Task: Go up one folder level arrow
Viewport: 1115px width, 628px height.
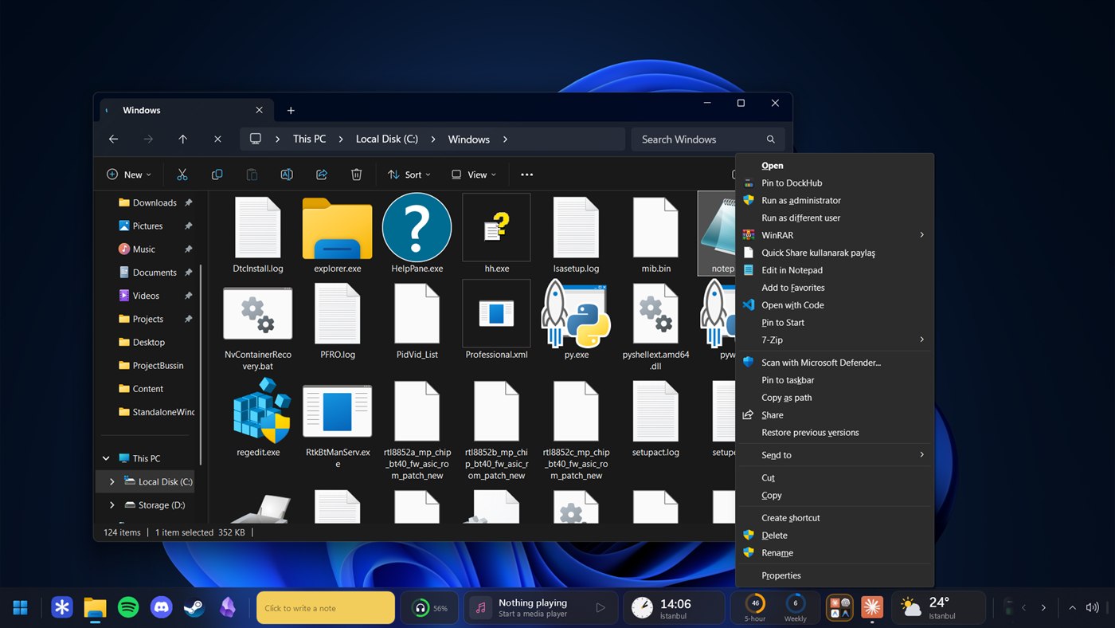Action: coord(182,139)
